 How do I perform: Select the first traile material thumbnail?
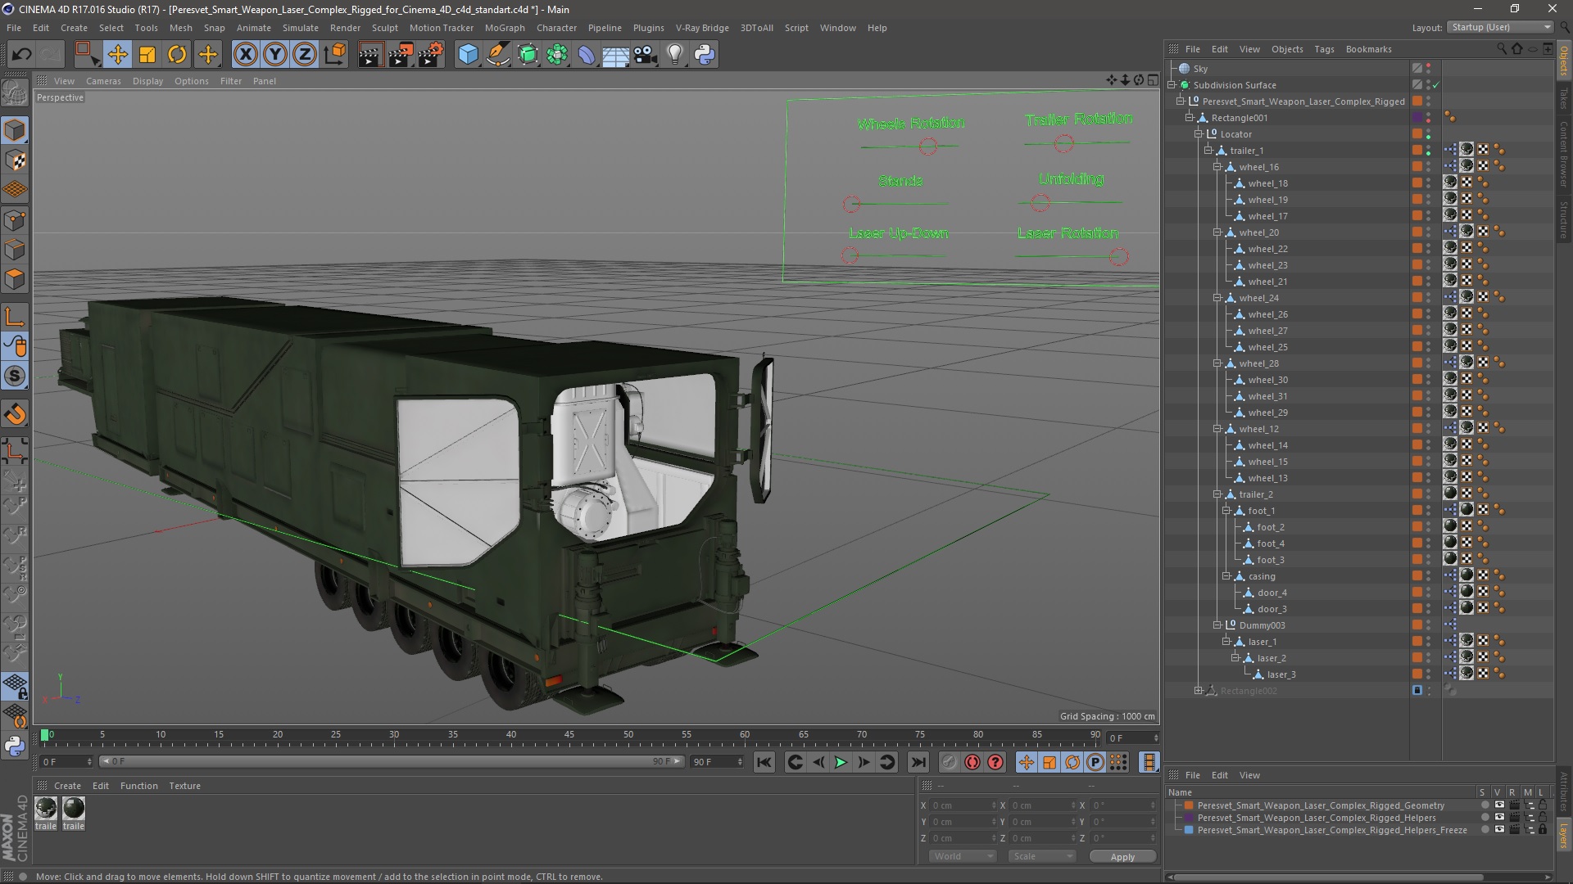[x=46, y=809]
